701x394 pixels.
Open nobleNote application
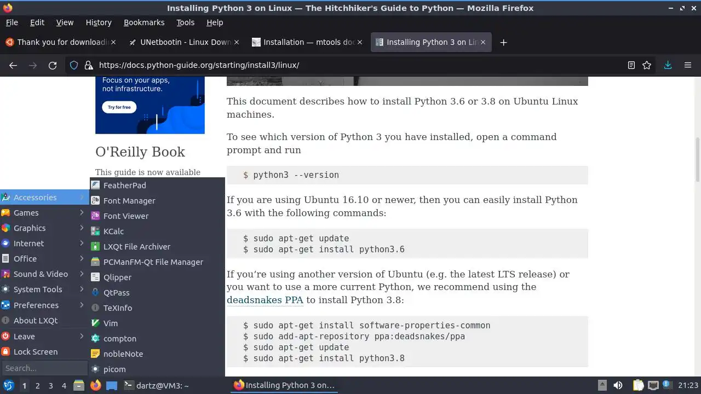(x=157, y=354)
